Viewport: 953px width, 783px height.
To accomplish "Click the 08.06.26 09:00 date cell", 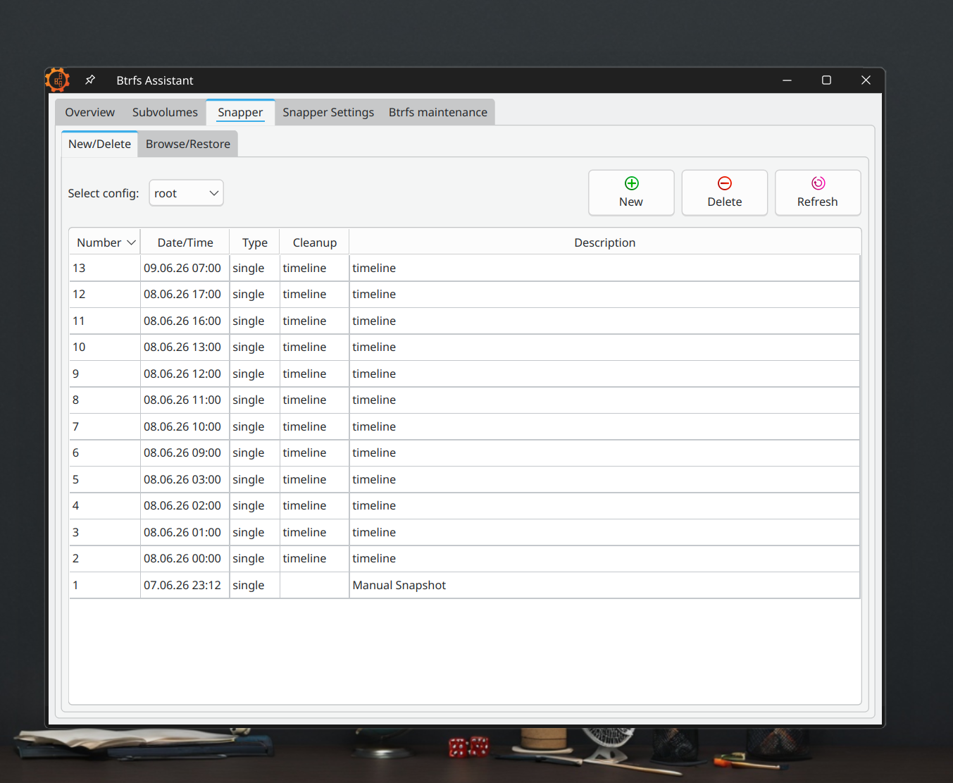I will 185,452.
